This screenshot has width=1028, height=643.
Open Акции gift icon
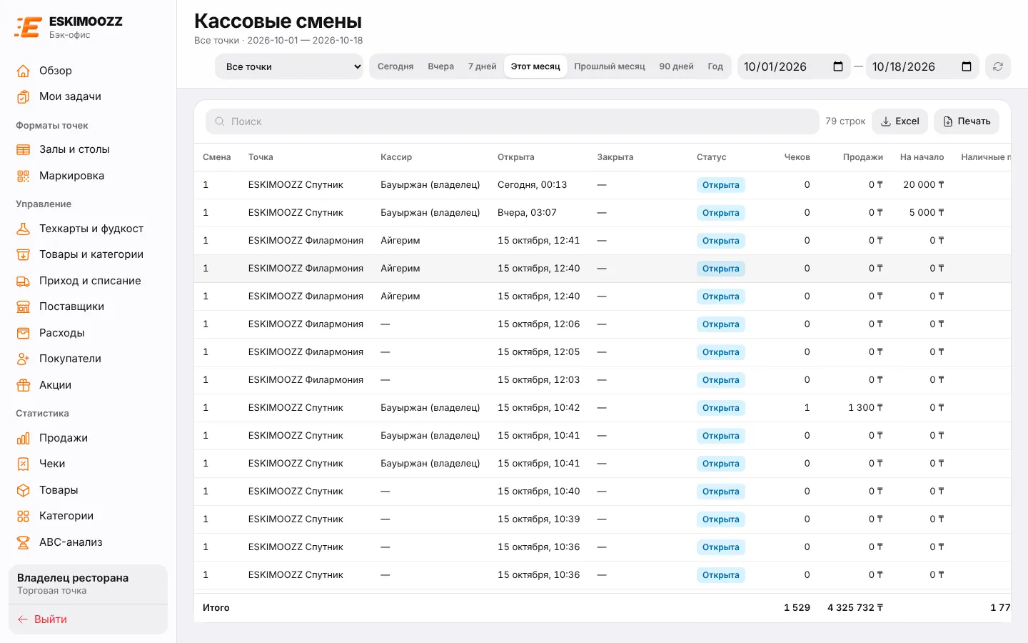tap(24, 385)
